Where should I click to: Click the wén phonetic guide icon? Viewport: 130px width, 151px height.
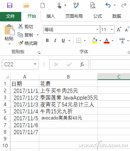tap(122, 41)
